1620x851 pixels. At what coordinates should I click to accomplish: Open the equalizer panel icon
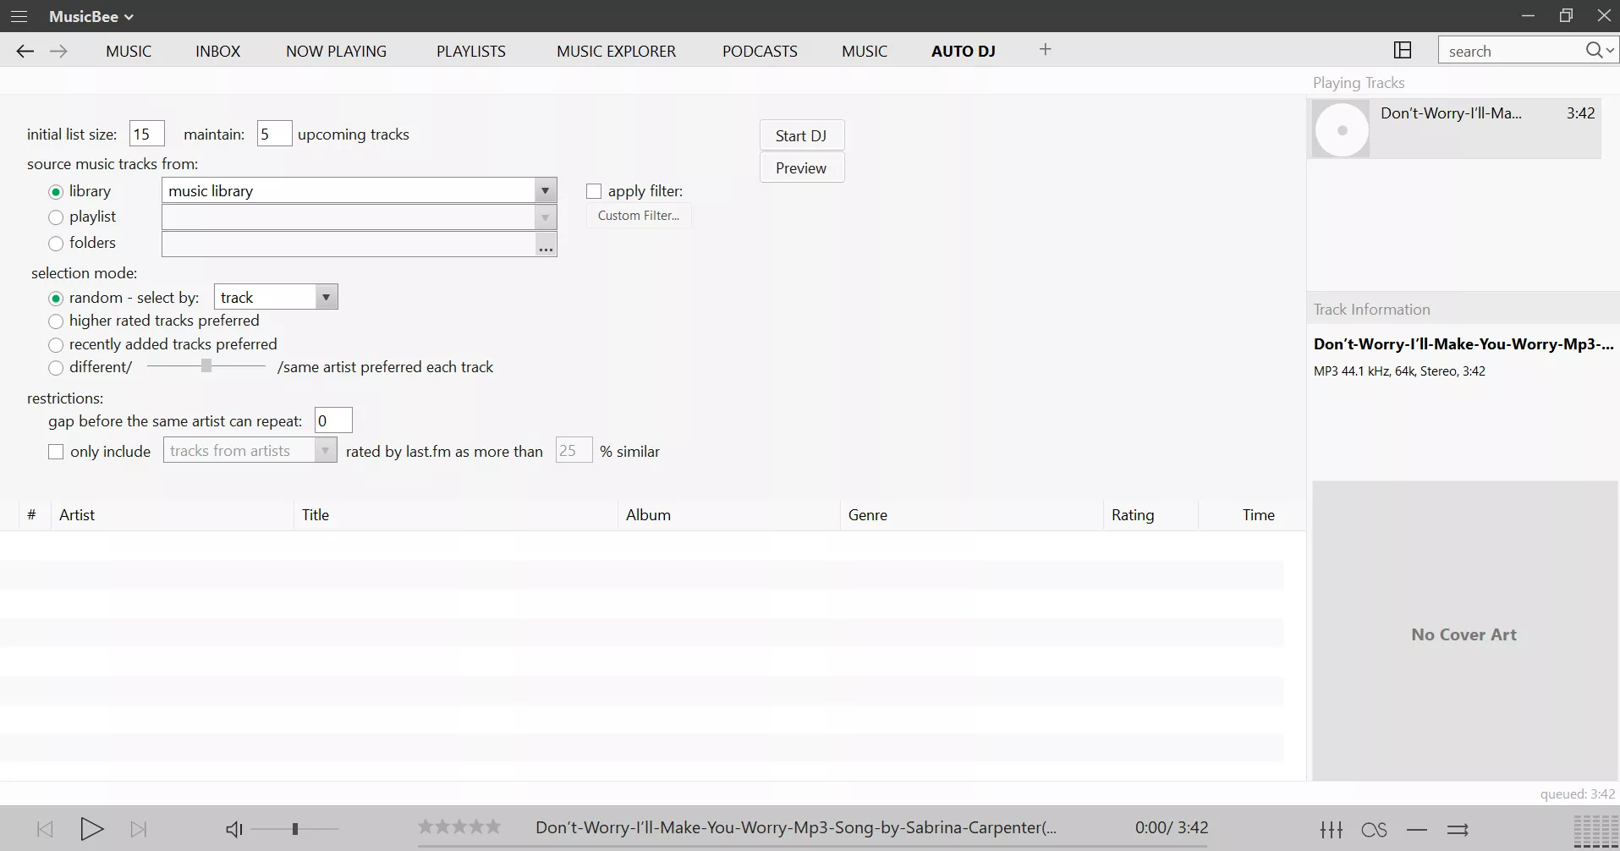click(x=1332, y=830)
